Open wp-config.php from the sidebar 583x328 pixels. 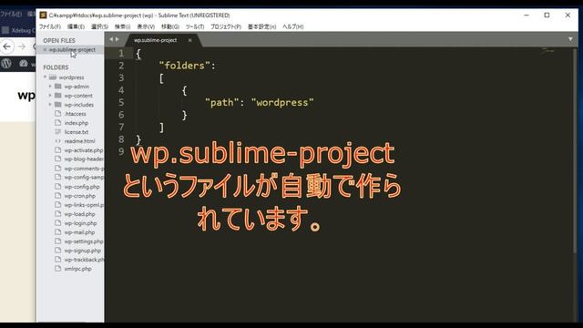pos(82,187)
